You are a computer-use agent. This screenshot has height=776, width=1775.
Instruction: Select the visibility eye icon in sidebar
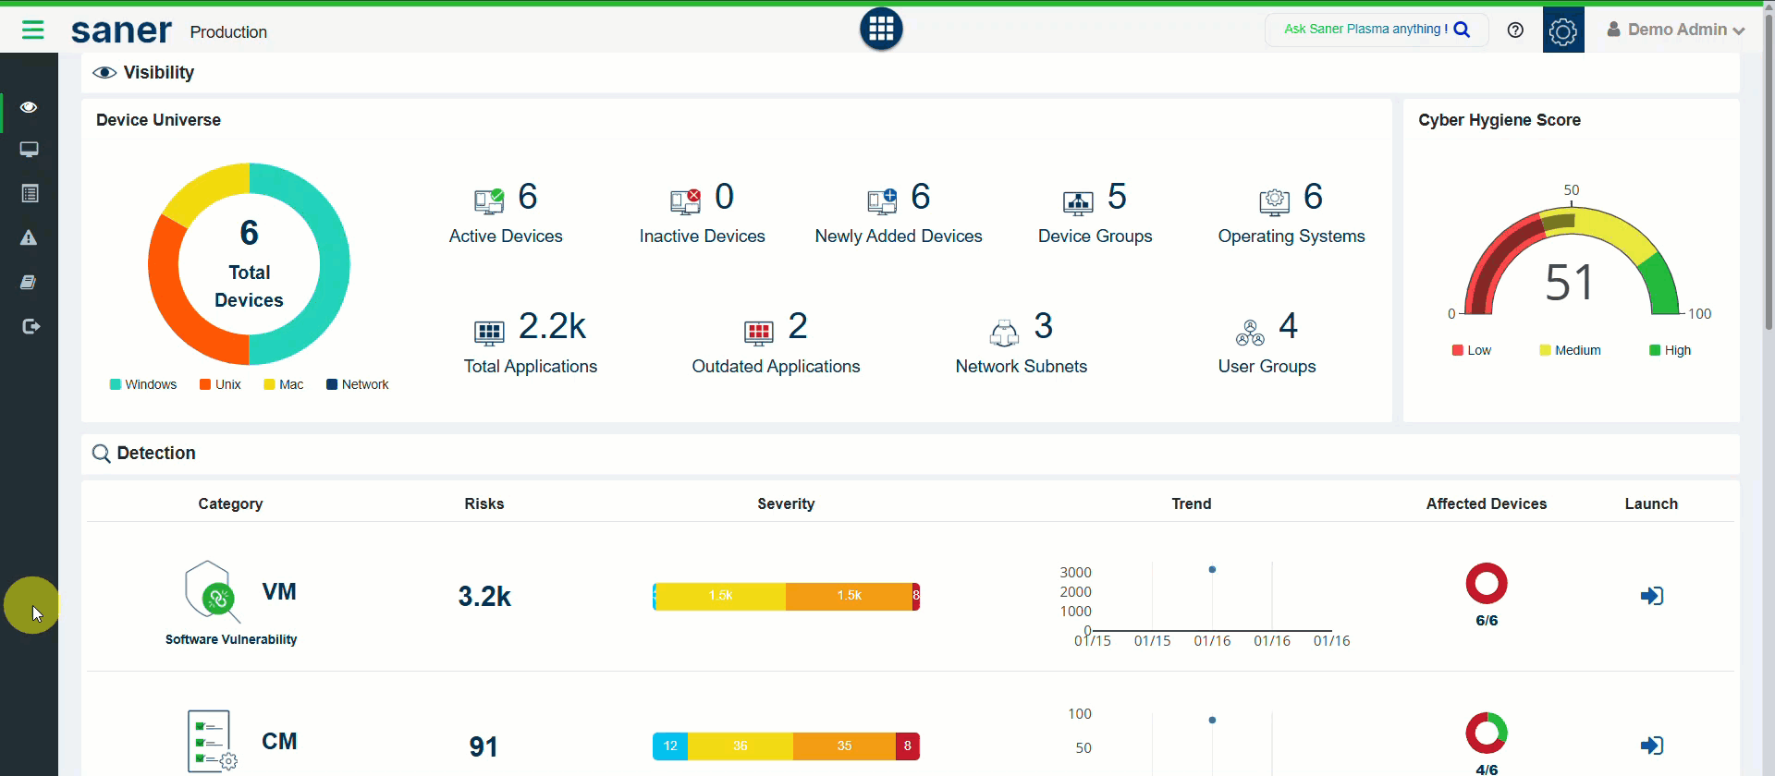coord(29,107)
